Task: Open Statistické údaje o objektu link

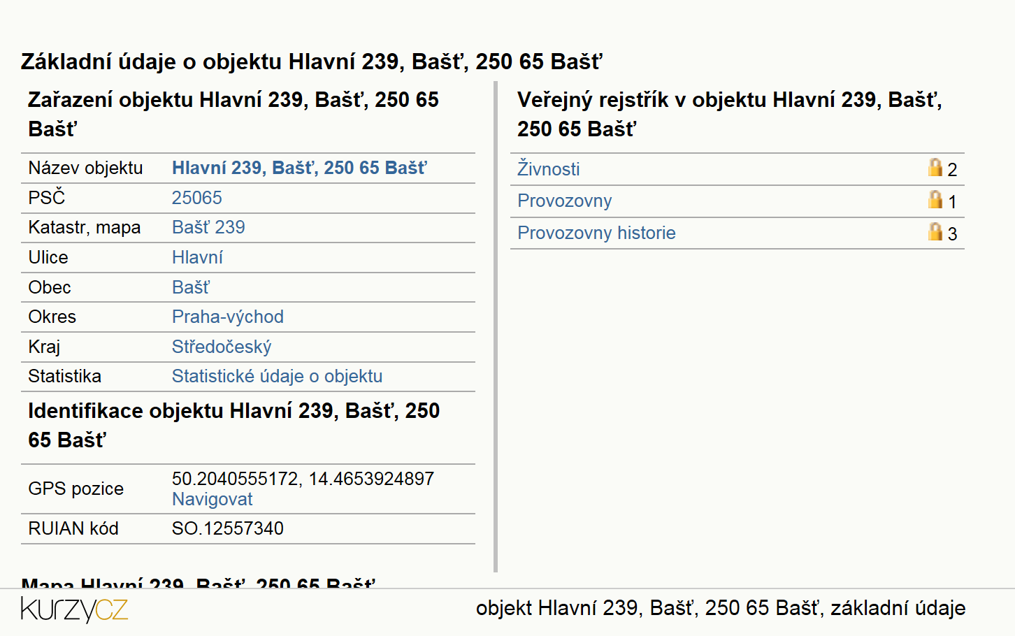Action: [x=277, y=376]
